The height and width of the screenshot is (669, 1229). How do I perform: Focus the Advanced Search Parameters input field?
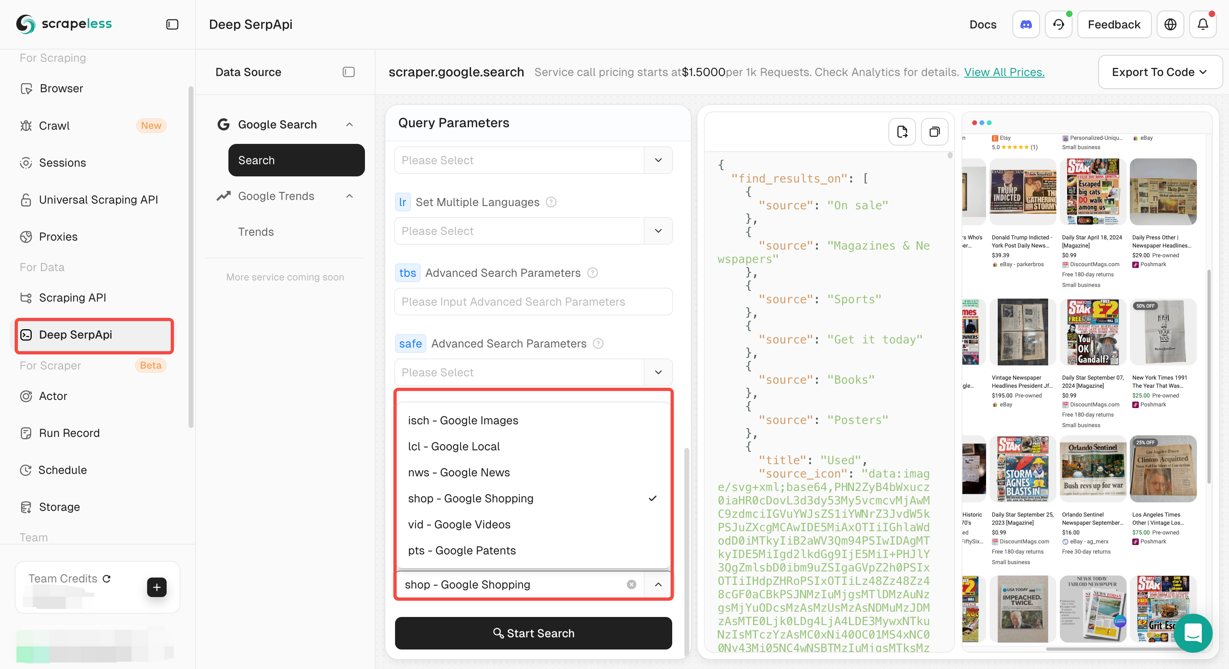click(x=533, y=302)
